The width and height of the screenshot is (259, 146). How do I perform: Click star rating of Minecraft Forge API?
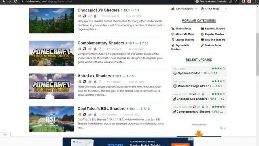[x=218, y=81]
